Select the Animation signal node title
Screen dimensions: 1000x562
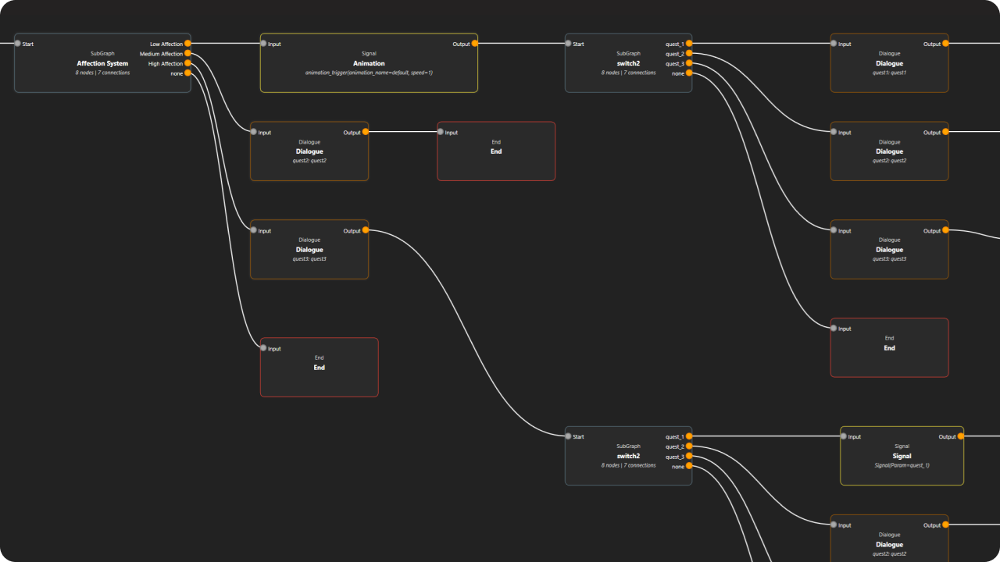click(369, 63)
